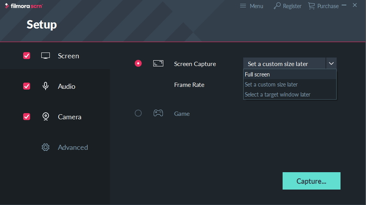Click the webcam icon beside Camera
Screen dimensions: 366x205
[x=46, y=117]
